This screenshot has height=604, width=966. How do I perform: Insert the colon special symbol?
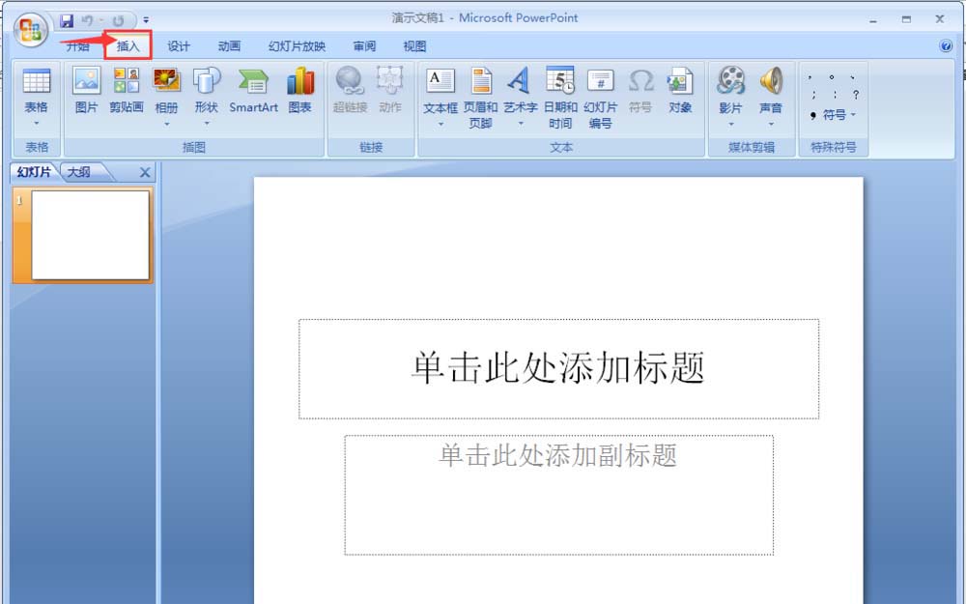835,95
